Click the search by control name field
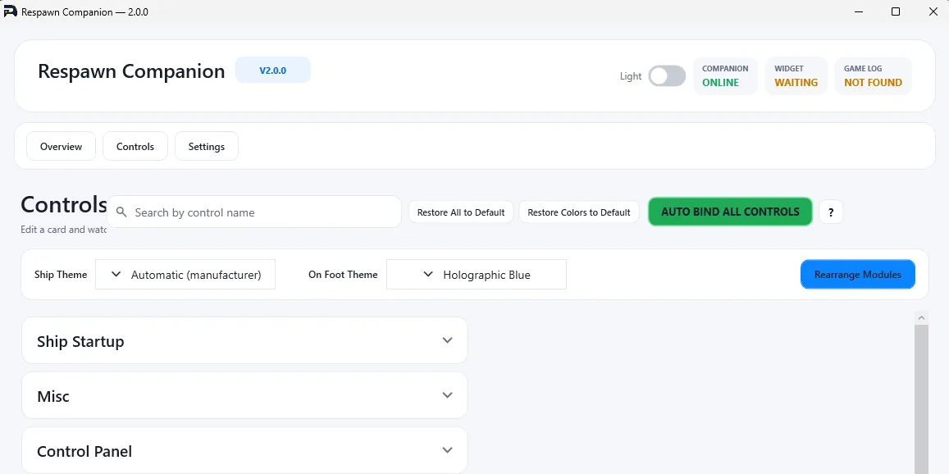949x474 pixels. pos(254,212)
